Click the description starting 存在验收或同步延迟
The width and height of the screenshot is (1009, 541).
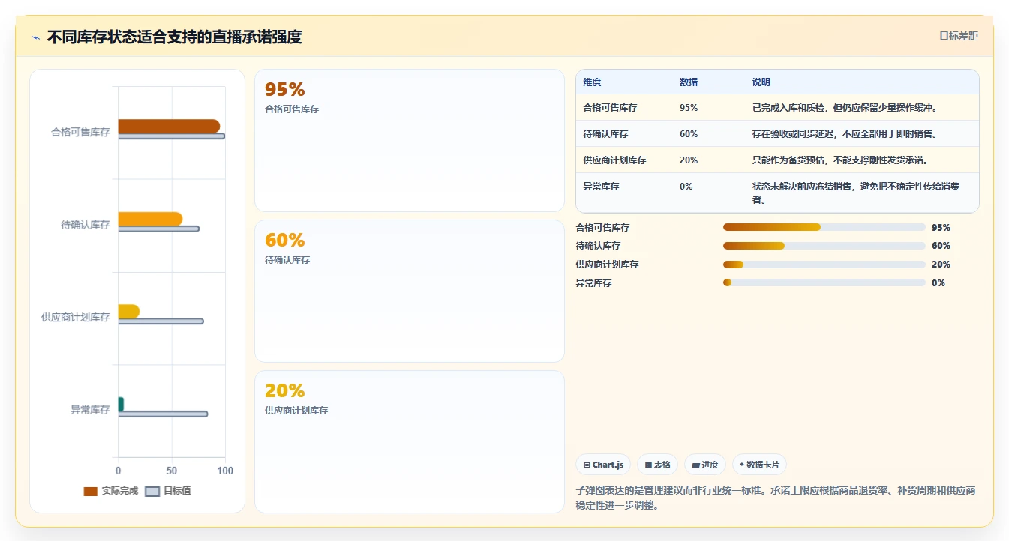845,134
